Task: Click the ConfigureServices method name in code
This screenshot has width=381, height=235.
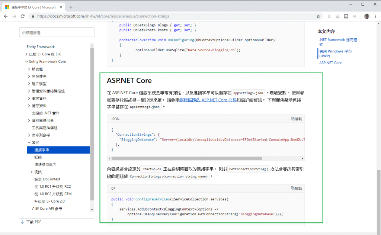Action: [x=153, y=199]
